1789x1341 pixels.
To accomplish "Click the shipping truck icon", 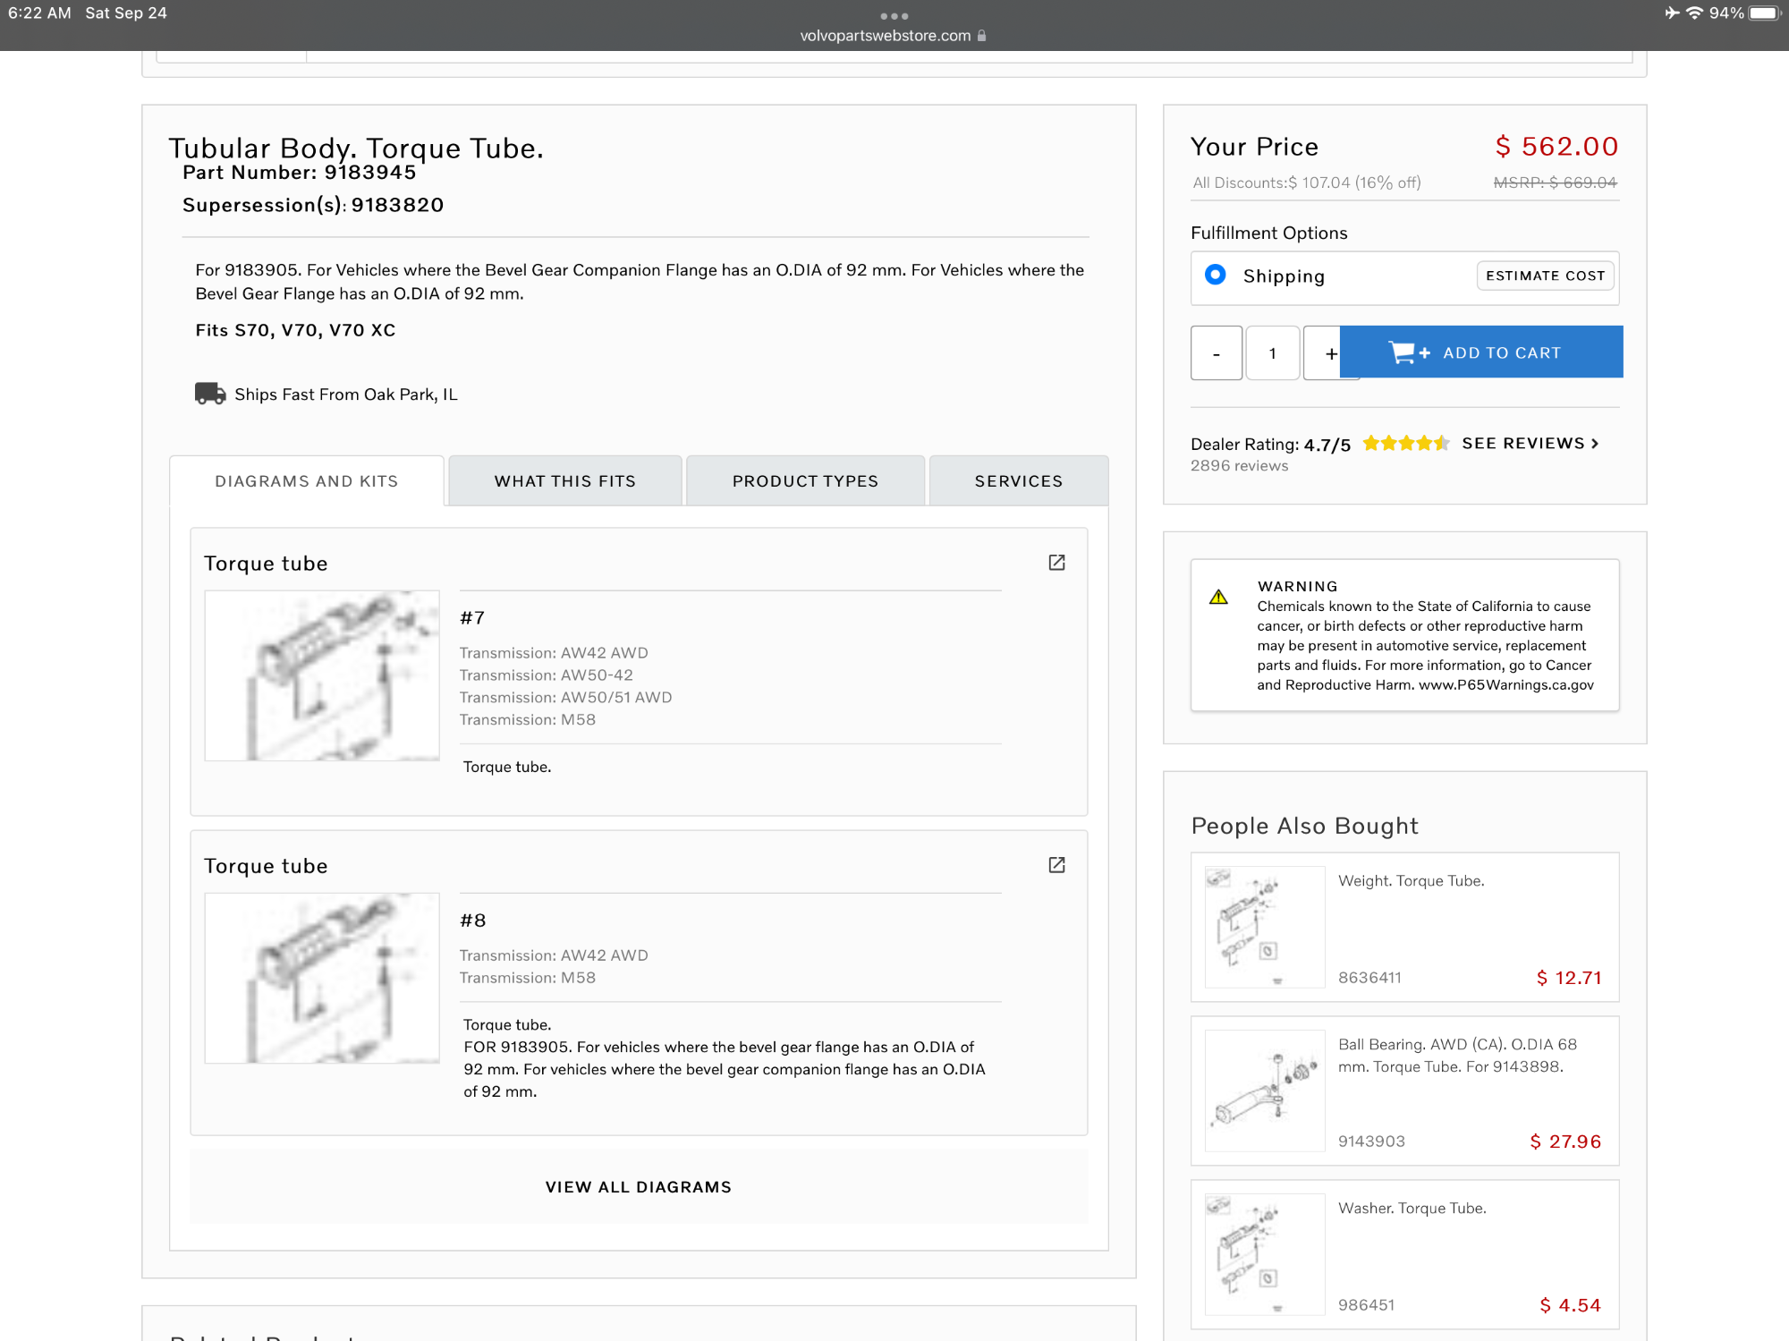I will click(x=210, y=394).
